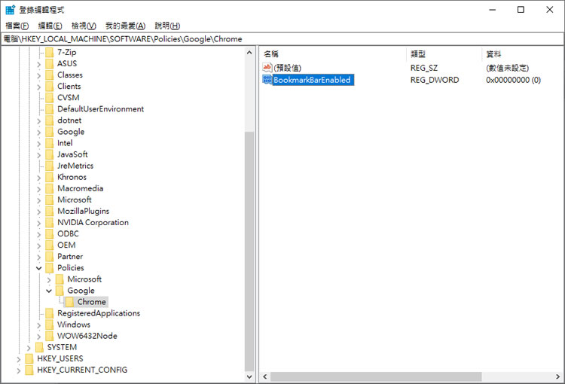The height and width of the screenshot is (384, 565).
Task: Click the BookmarkBarEnabled DWORD value icon
Action: [x=267, y=80]
